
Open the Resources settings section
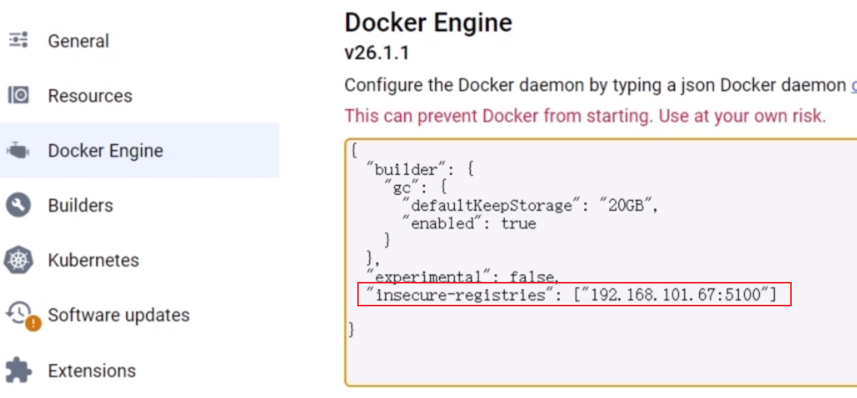90,96
